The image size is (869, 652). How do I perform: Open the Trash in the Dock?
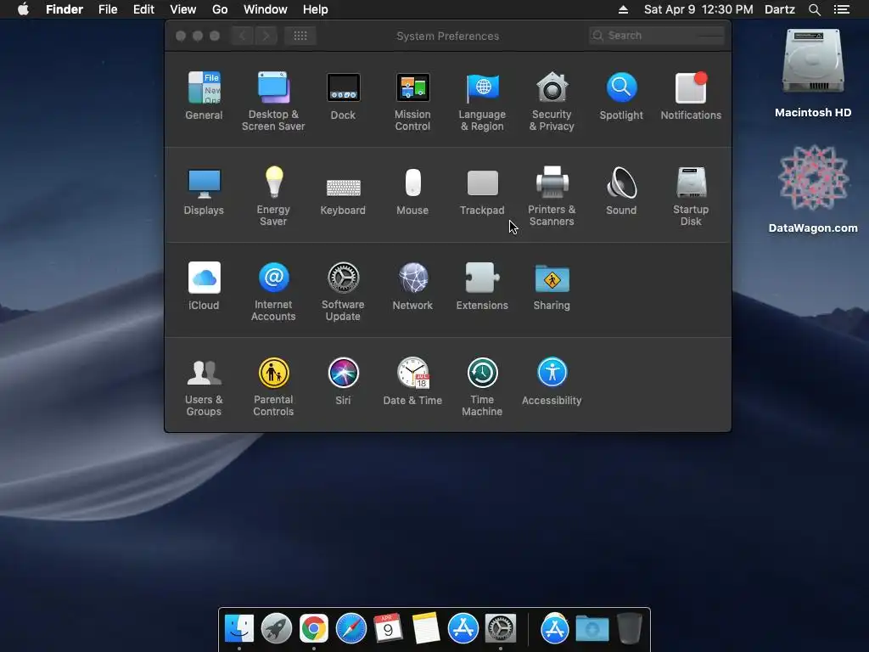tap(630, 629)
